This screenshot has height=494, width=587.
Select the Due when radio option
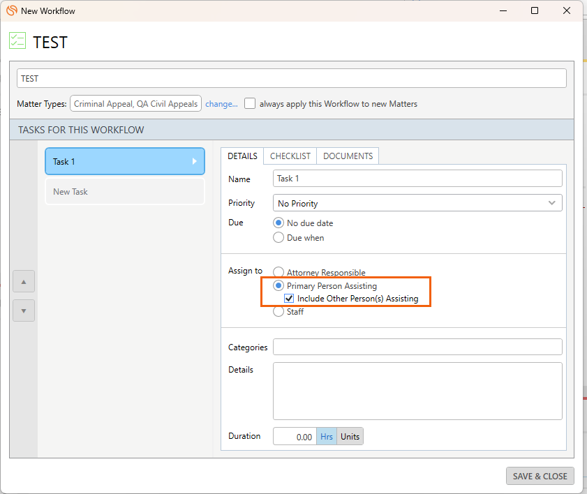point(279,237)
